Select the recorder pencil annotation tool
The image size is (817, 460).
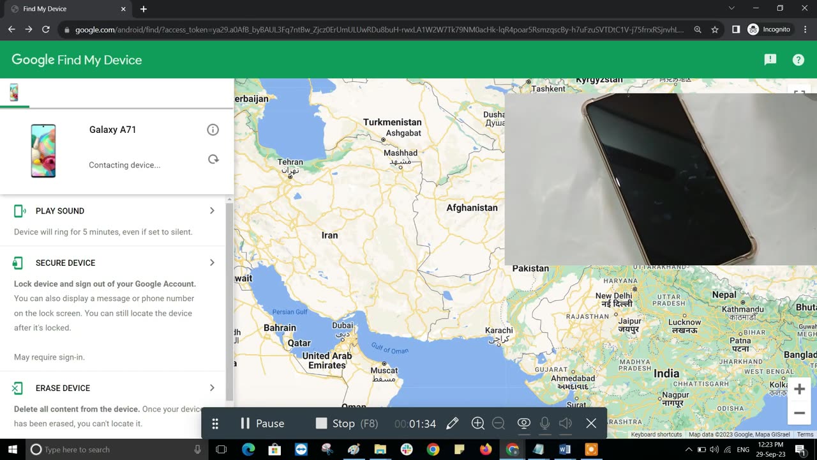452,424
